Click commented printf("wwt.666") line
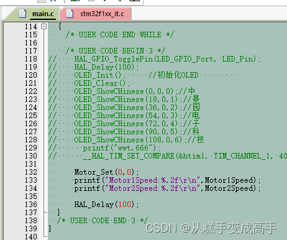The height and width of the screenshot is (240, 287). (x=104, y=148)
